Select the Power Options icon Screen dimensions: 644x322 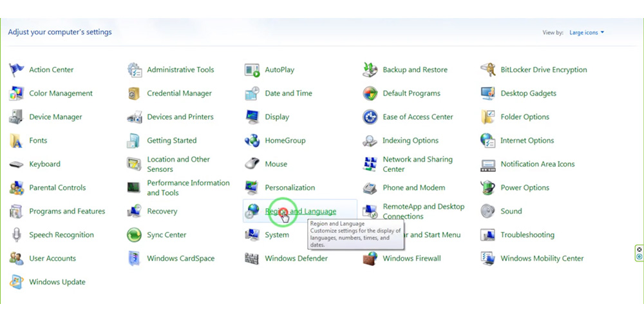click(x=488, y=188)
